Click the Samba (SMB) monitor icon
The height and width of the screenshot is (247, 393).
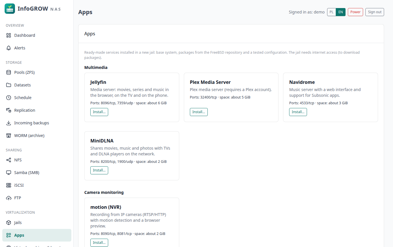9,173
